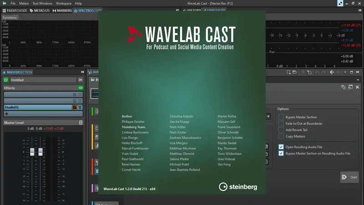
Task: Toggle the full screen icon in title bar
Action: tap(340, 3)
